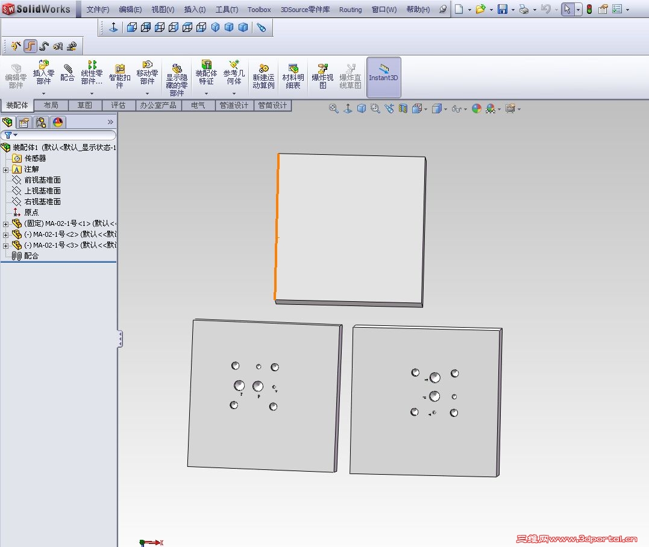The width and height of the screenshot is (649, 547).
Task: Switch to the 评估 command tab
Action: [118, 105]
